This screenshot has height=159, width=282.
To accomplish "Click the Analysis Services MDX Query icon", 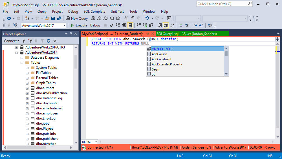I will click(x=99, y=18).
